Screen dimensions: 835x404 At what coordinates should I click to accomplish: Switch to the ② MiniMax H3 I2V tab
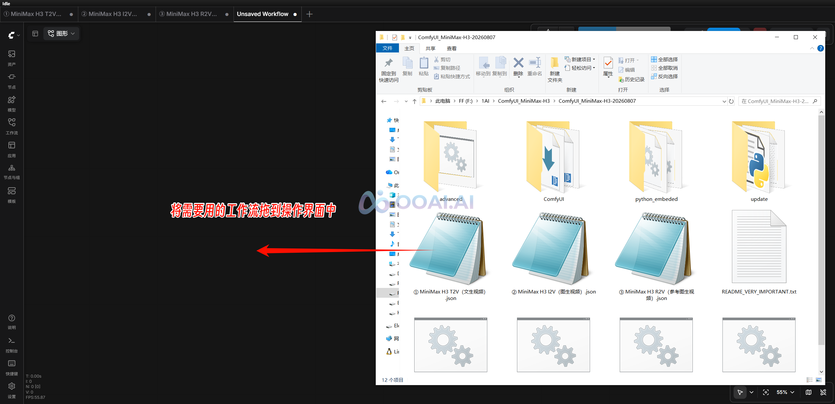coord(116,14)
